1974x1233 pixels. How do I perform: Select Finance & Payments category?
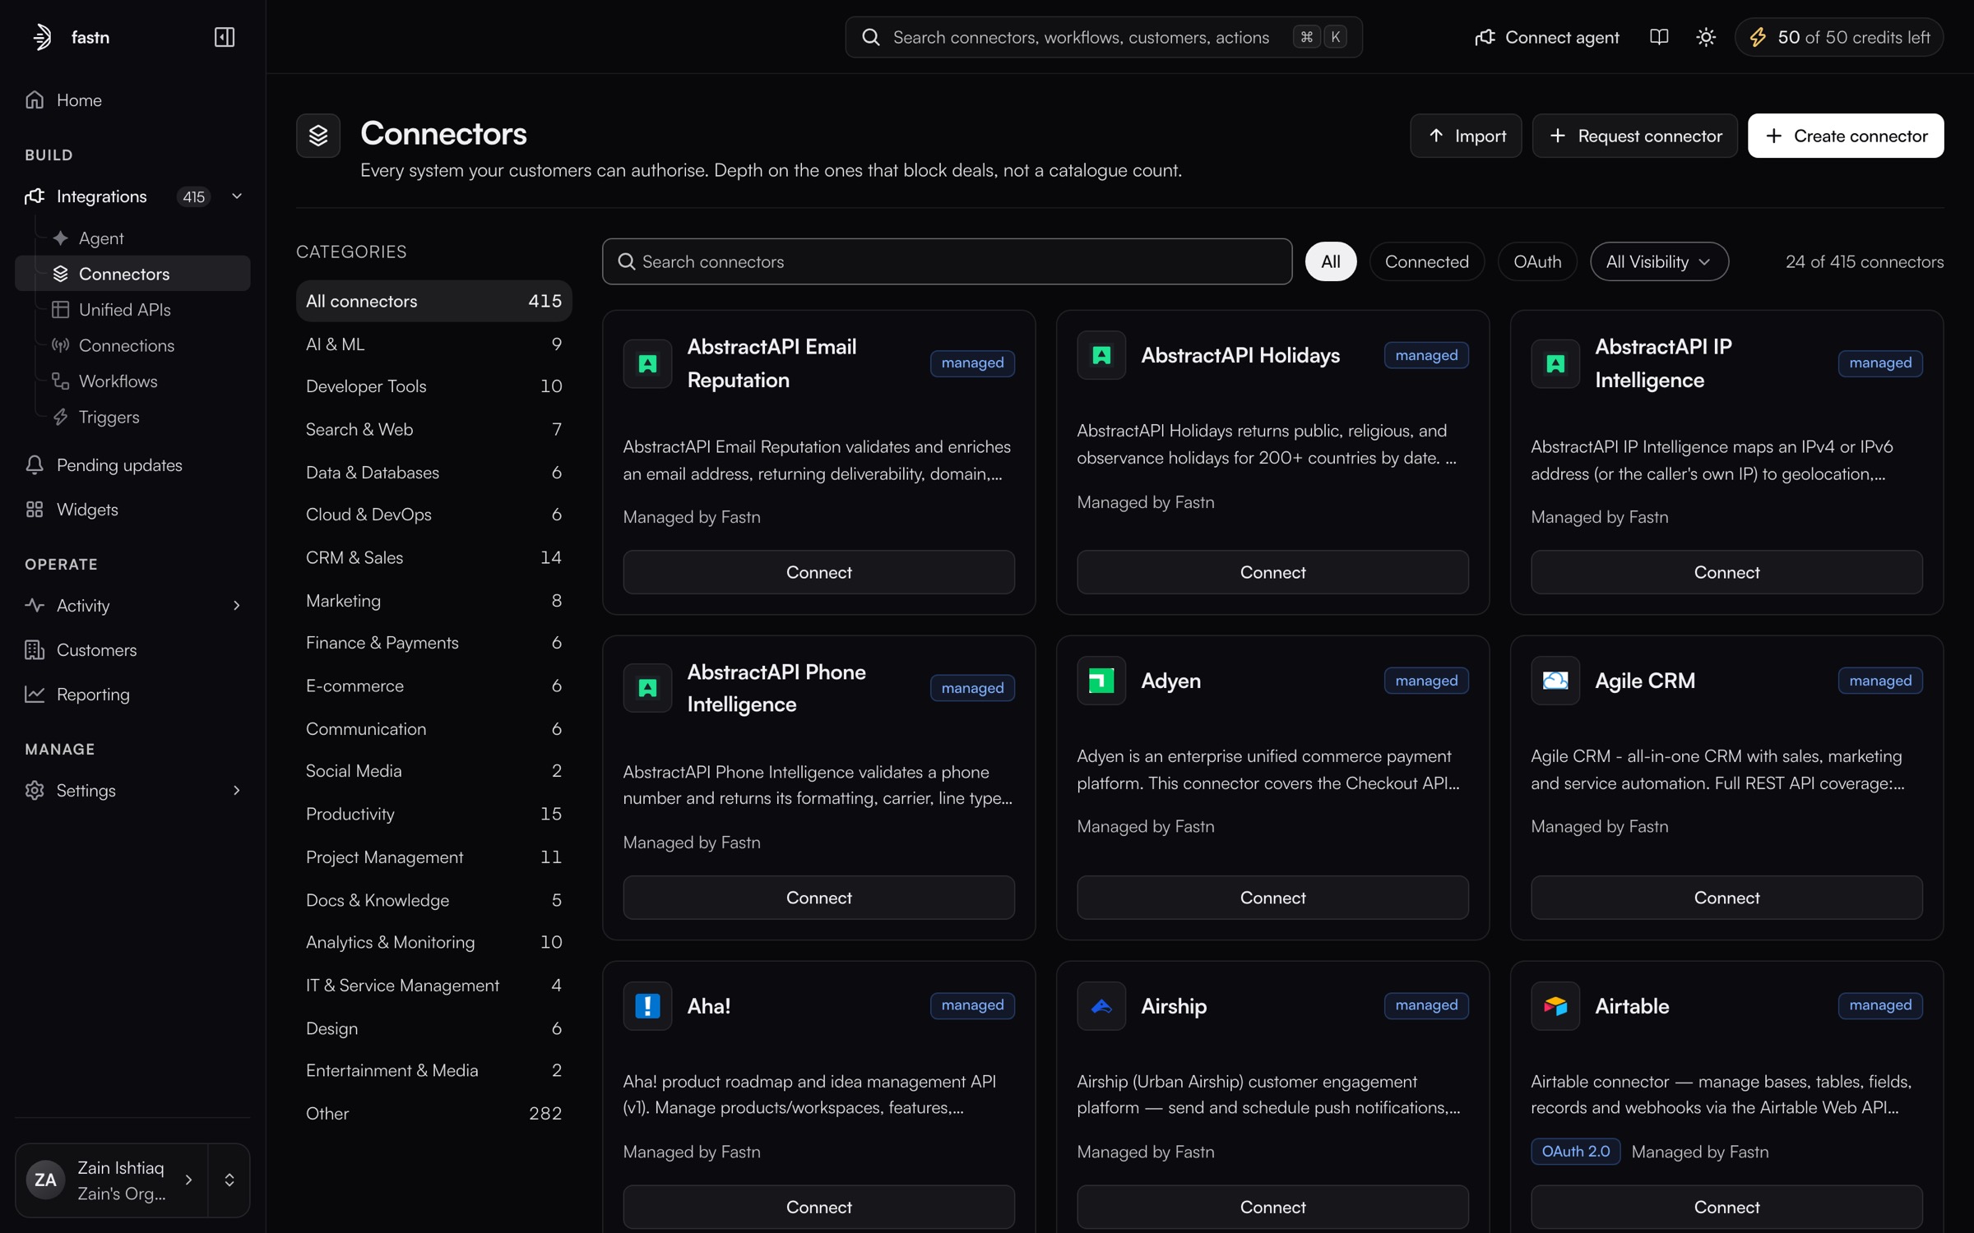tap(433, 642)
